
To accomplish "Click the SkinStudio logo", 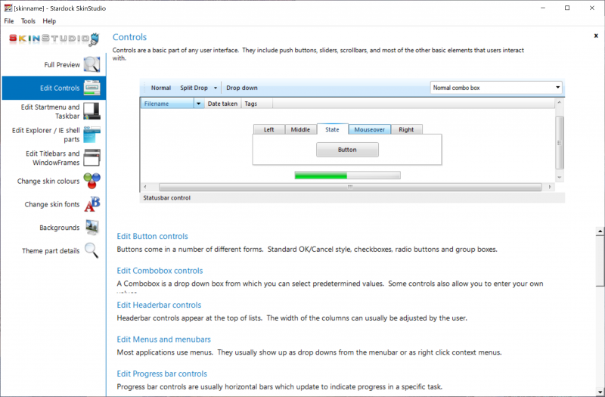I will (54, 39).
